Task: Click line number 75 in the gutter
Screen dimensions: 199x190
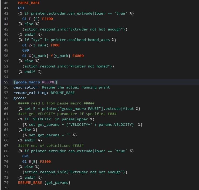Action: tap(6, 188)
